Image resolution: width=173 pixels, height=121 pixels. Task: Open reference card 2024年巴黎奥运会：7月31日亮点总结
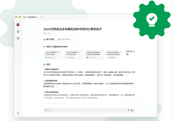pos(73,55)
